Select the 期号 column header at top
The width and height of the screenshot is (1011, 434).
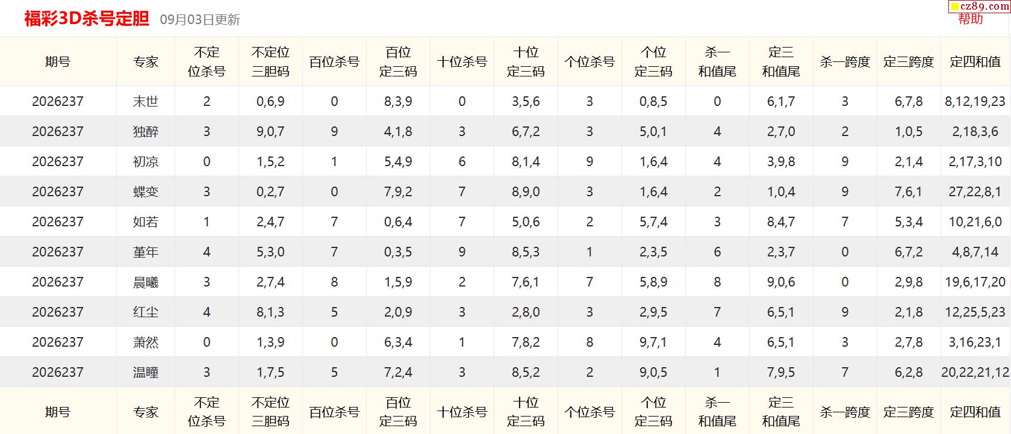[x=58, y=61]
